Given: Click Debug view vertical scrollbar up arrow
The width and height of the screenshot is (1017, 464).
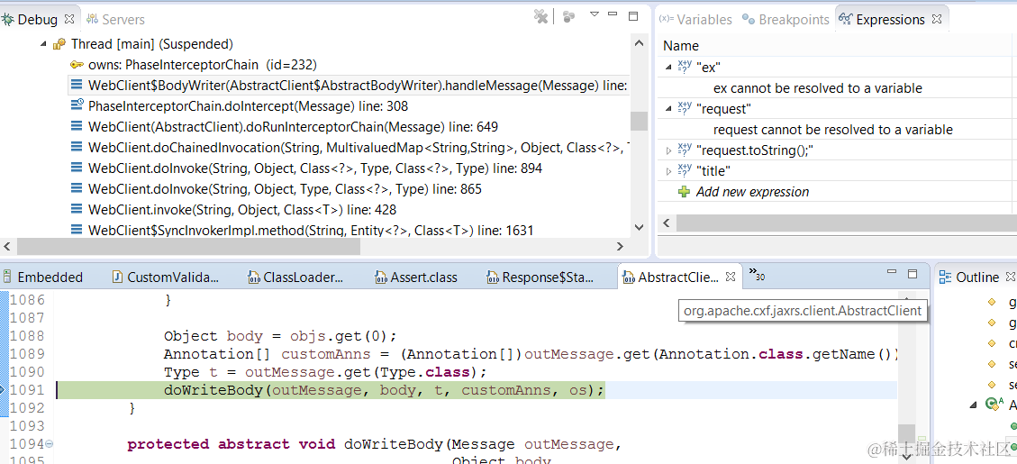Looking at the screenshot, I should point(639,43).
